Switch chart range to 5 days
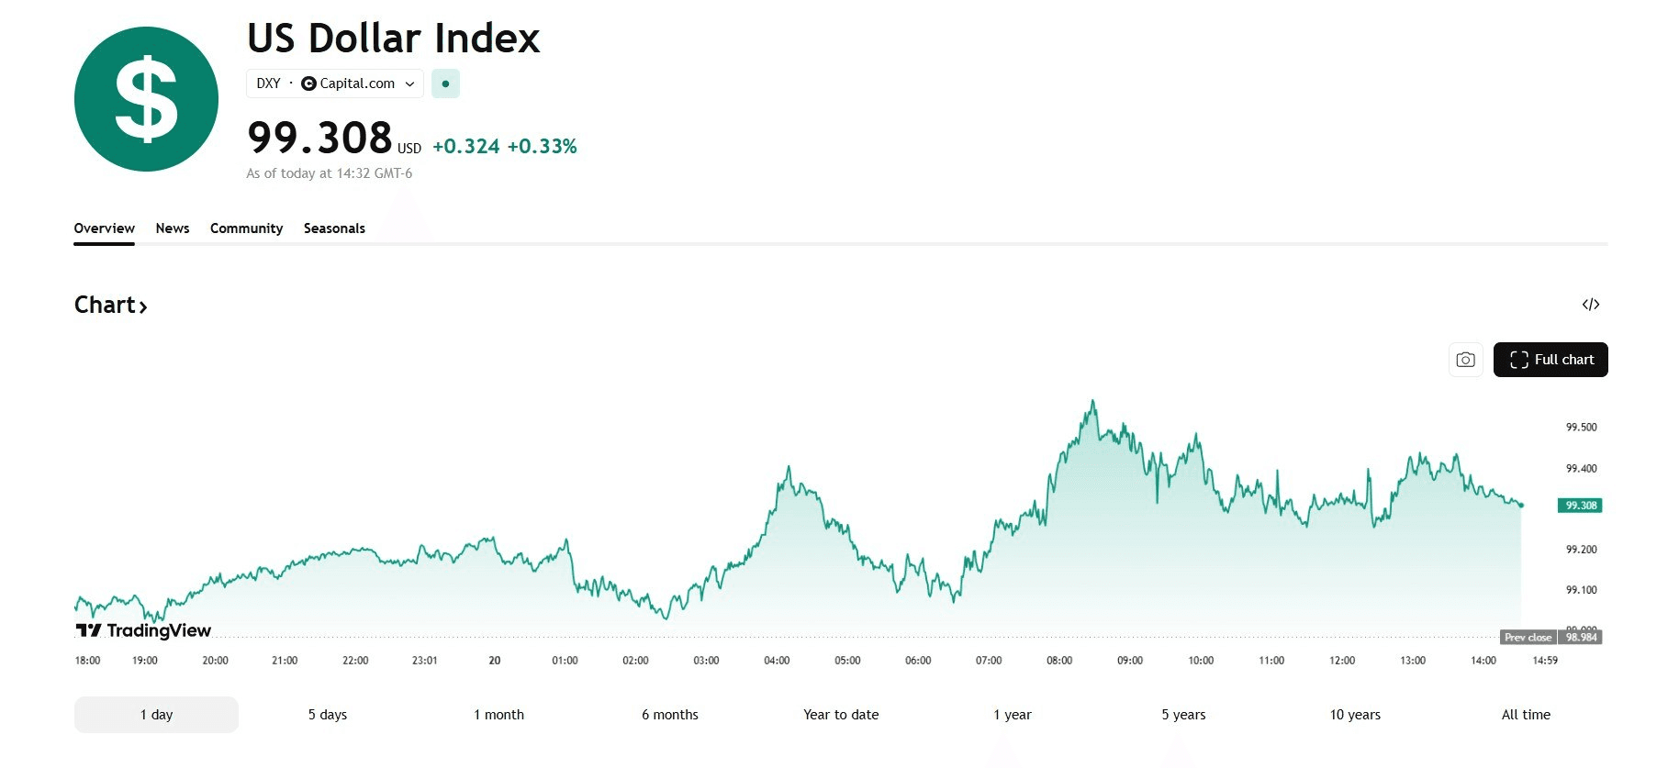 (x=328, y=715)
